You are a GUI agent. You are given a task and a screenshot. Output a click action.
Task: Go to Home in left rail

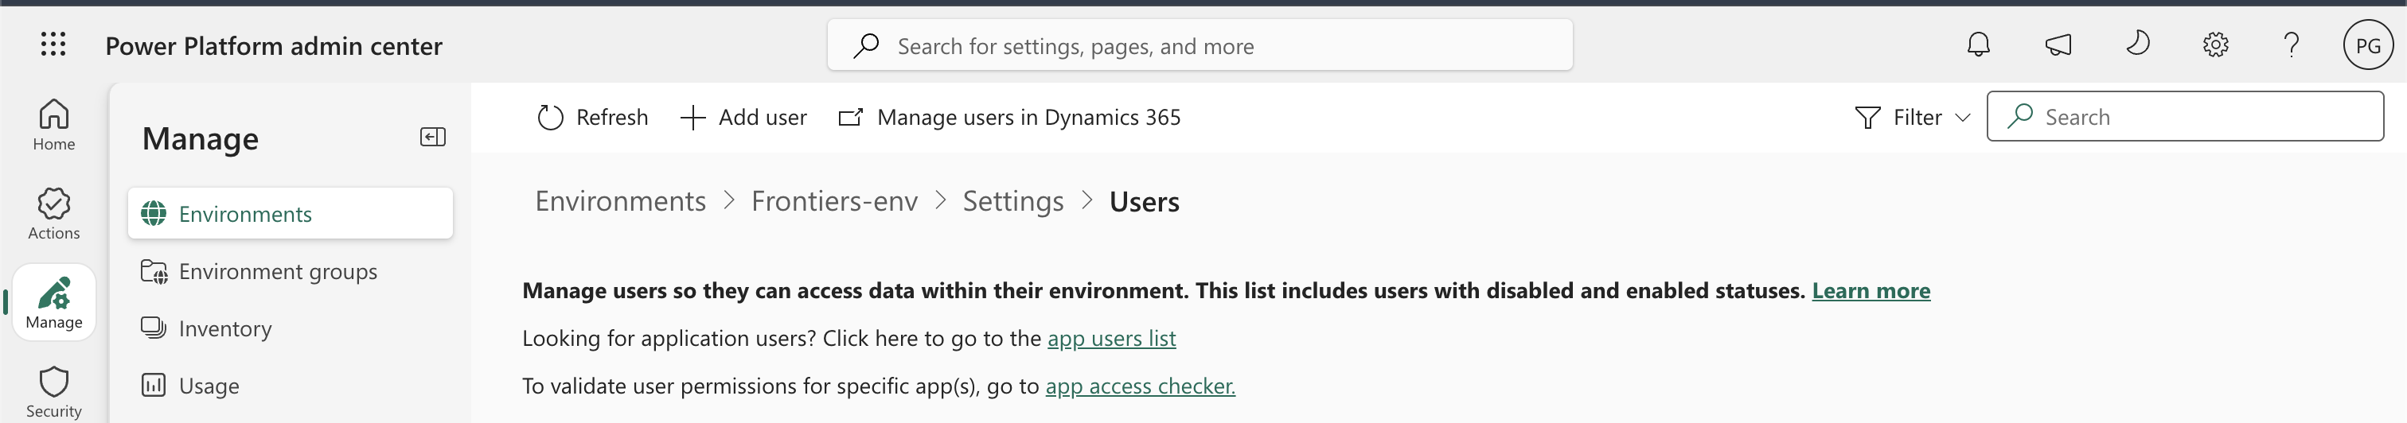pyautogui.click(x=53, y=125)
